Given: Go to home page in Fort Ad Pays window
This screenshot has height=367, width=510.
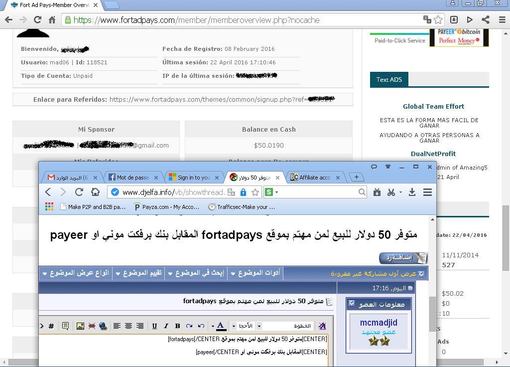Looking at the screenshot, I should pos(52,20).
